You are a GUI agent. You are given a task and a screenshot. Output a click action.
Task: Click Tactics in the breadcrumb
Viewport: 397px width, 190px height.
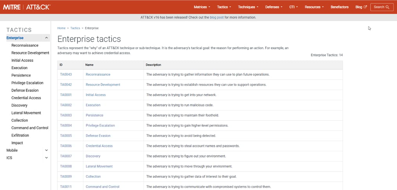tap(75, 28)
